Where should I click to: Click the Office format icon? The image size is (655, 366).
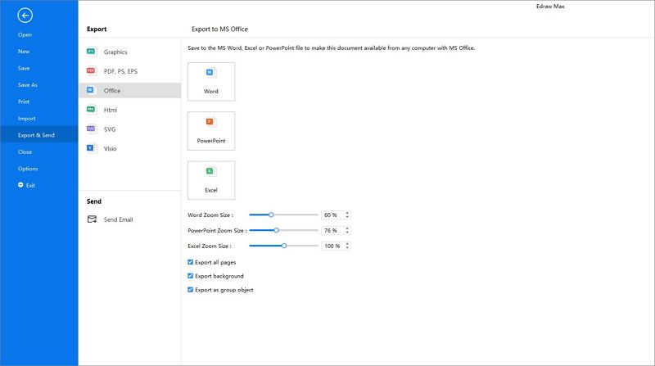(x=91, y=90)
